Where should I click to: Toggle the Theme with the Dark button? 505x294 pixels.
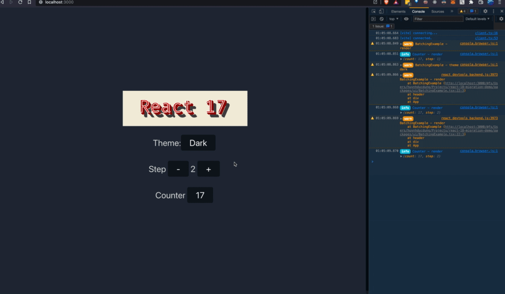(x=198, y=142)
